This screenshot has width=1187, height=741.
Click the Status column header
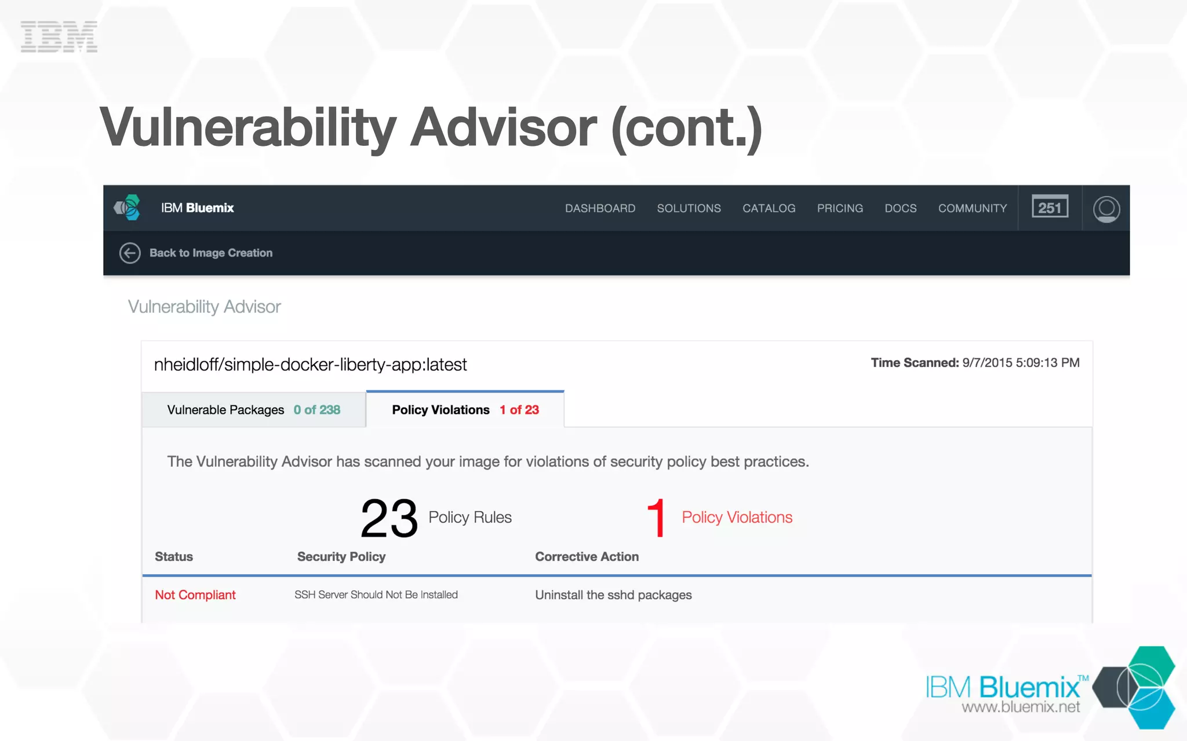(x=174, y=557)
